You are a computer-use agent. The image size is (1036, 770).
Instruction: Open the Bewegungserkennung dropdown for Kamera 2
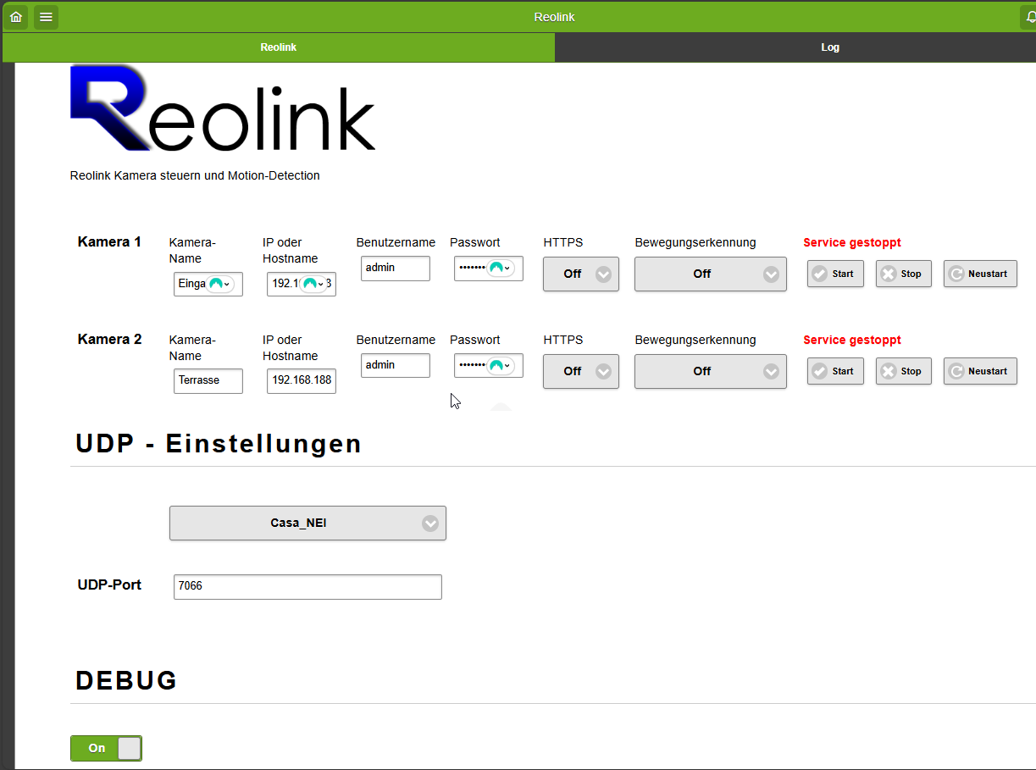[711, 371]
